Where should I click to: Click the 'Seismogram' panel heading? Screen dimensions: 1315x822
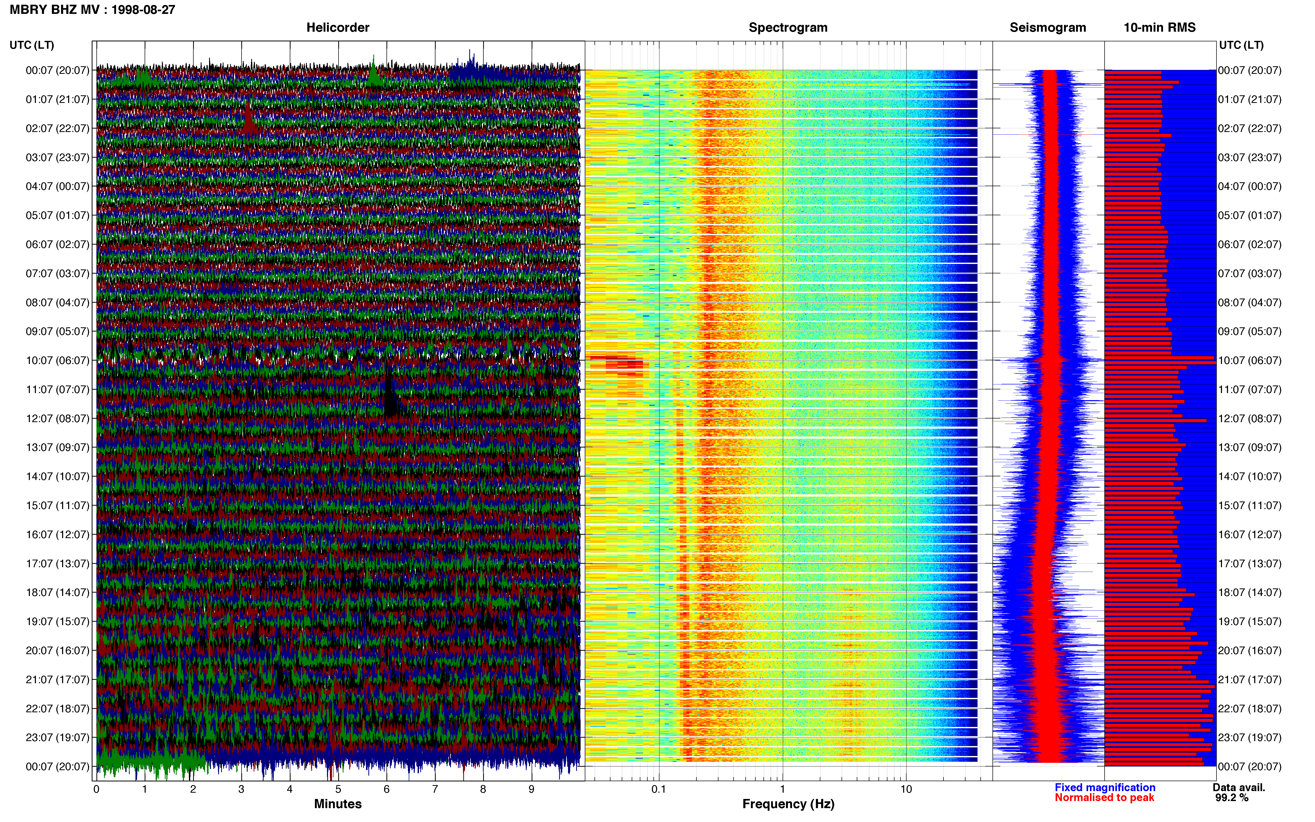(1047, 28)
